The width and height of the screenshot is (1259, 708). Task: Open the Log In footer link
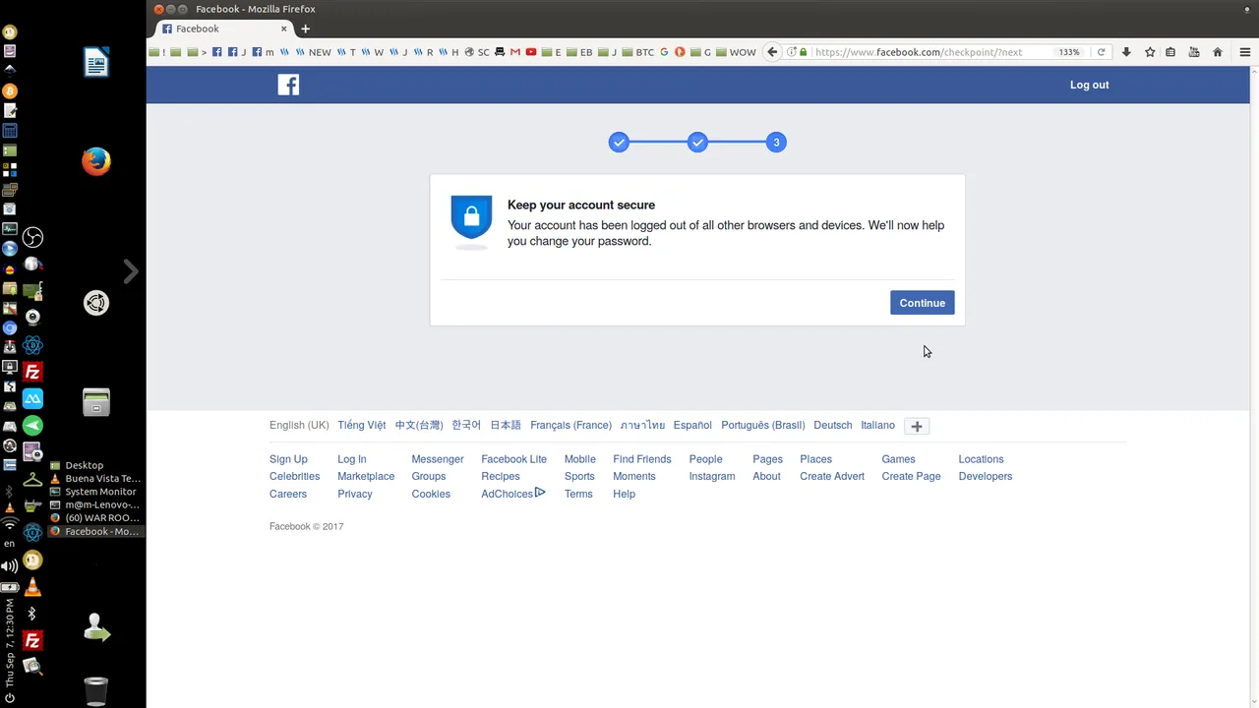pyautogui.click(x=351, y=459)
